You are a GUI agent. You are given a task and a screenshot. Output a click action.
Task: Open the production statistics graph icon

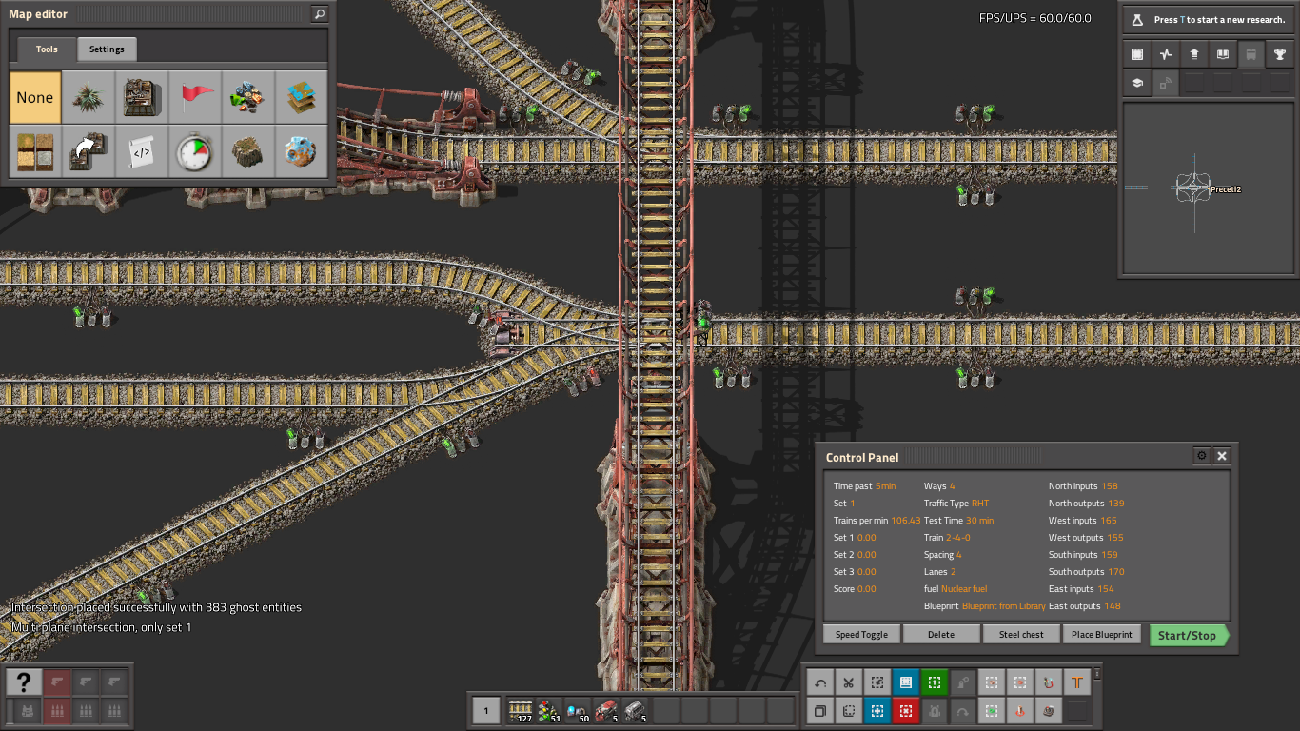[x=1165, y=55]
